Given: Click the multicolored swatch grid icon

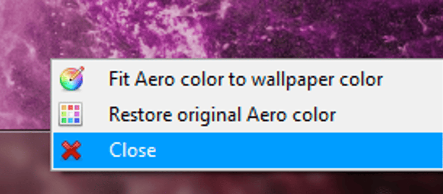Looking at the screenshot, I should coord(71,114).
